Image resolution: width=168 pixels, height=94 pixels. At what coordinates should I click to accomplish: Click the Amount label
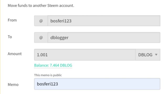pyautogui.click(x=15, y=54)
